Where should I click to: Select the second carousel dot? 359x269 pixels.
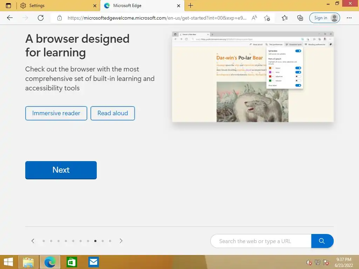[51, 241]
